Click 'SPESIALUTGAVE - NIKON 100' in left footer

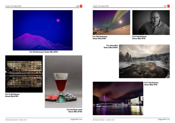[16, 120]
